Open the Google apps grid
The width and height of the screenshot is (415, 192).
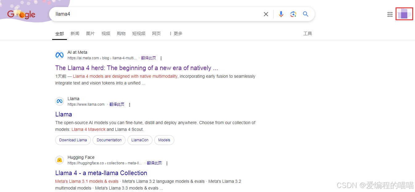[390, 14]
